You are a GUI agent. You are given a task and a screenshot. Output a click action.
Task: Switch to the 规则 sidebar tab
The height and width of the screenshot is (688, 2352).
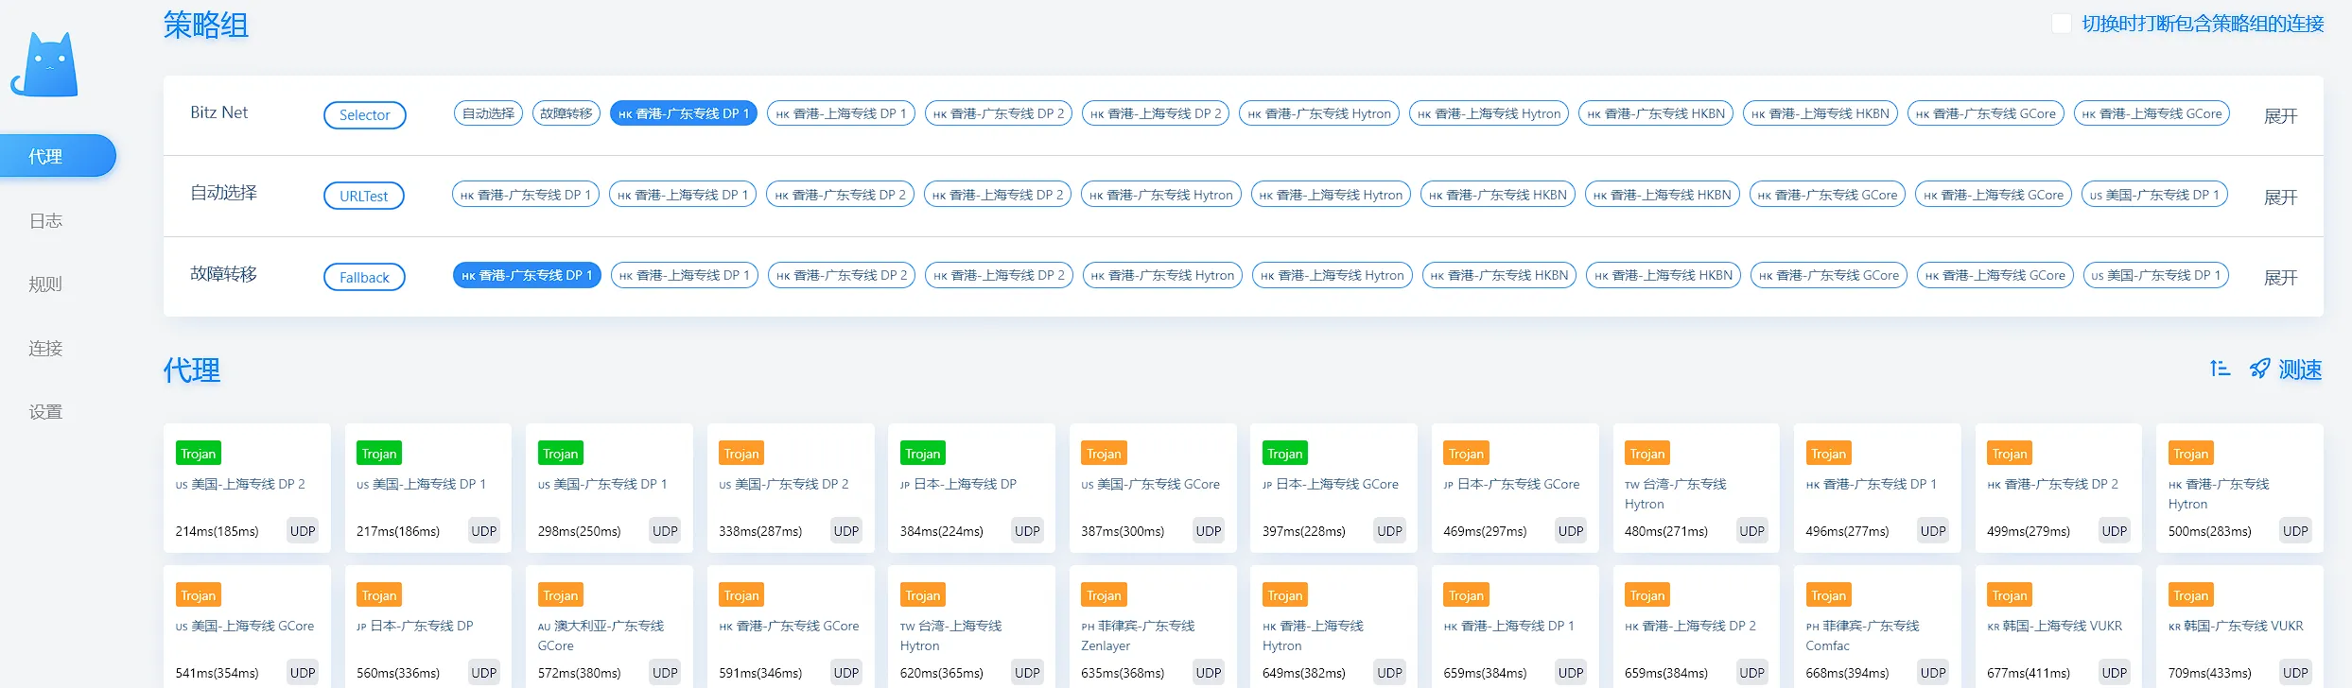tap(45, 284)
